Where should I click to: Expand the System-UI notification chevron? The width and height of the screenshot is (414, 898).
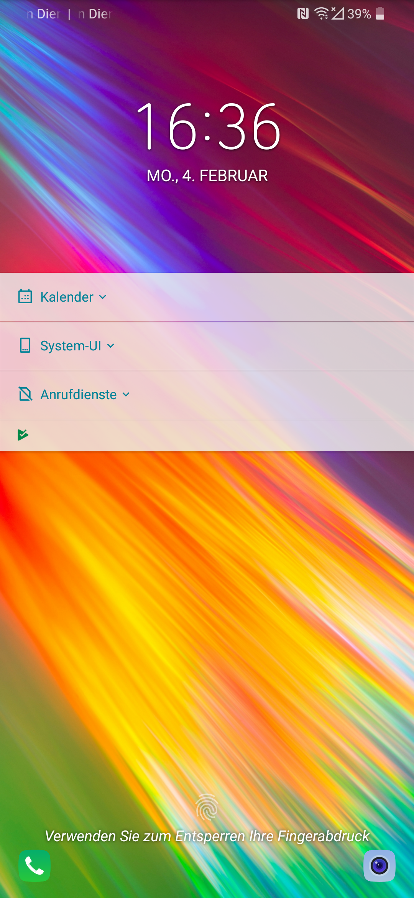click(111, 346)
